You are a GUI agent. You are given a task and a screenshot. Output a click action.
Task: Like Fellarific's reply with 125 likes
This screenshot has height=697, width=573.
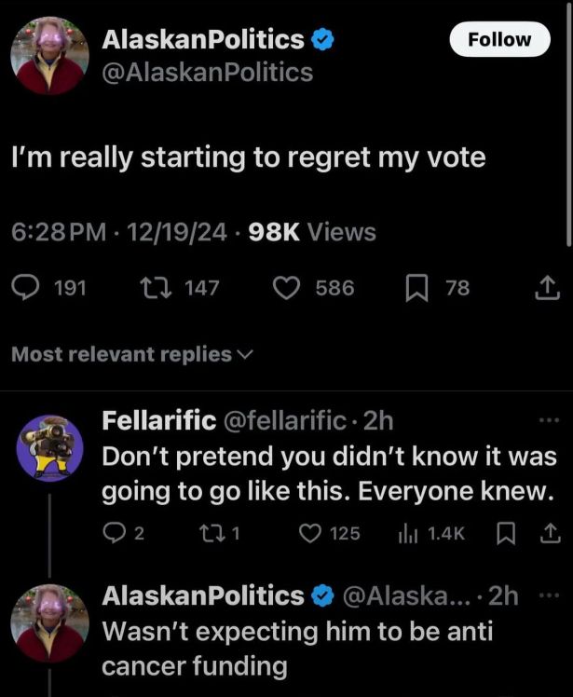coord(312,533)
